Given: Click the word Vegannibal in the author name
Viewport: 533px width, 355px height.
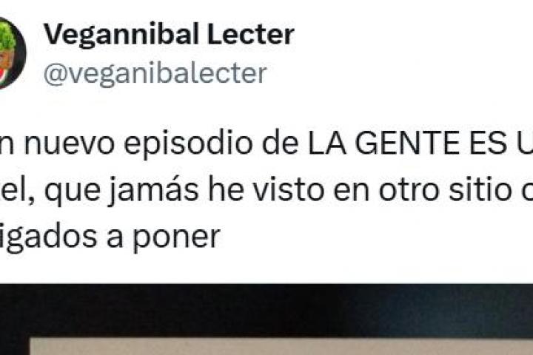Looking at the screenshot, I should (121, 34).
